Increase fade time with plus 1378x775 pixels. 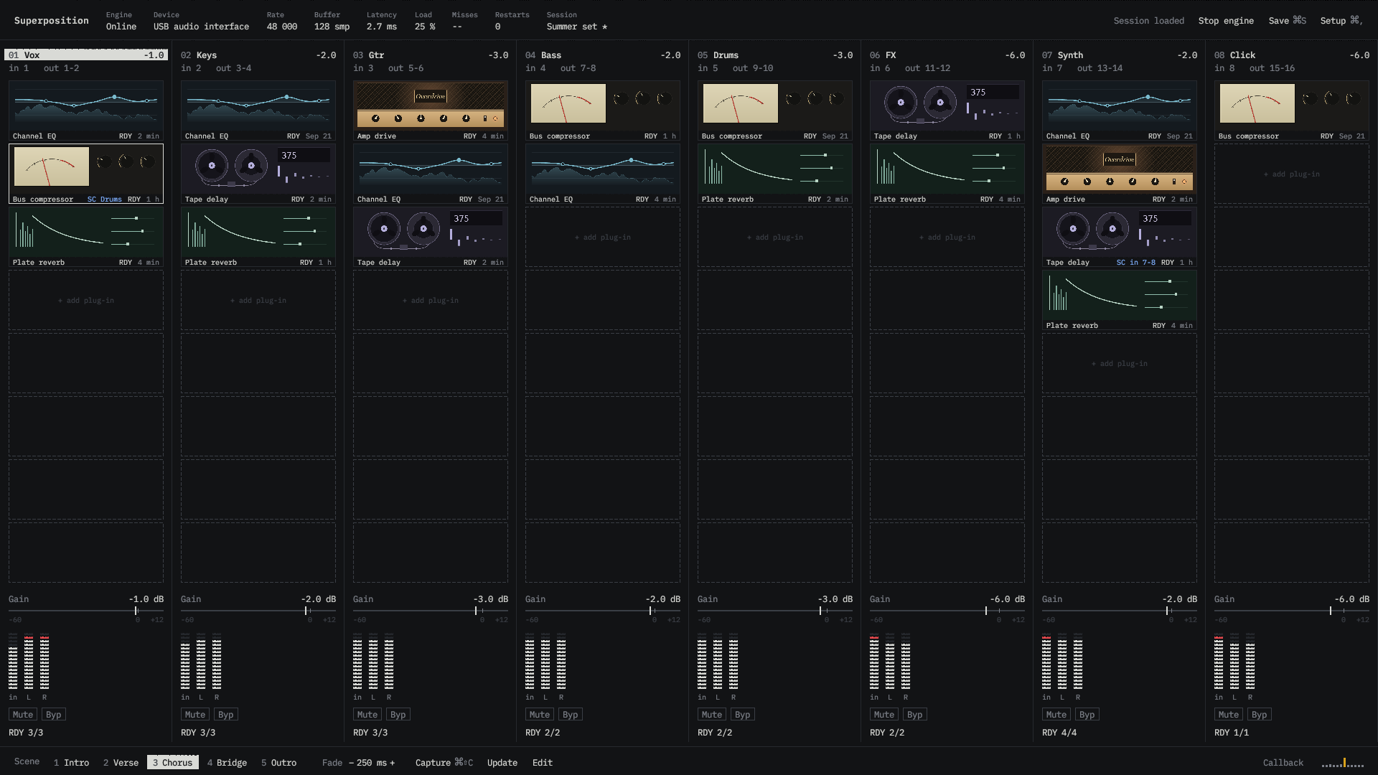[392, 763]
